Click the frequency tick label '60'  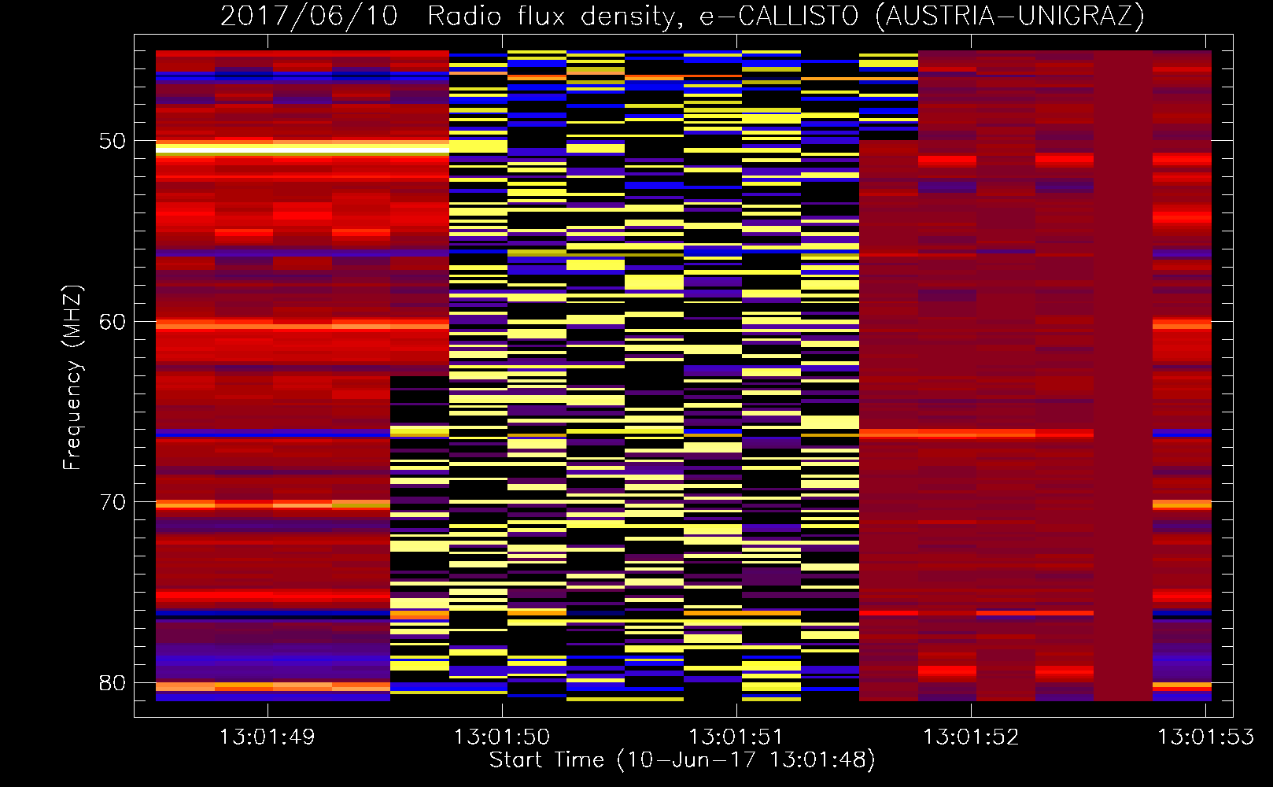click(113, 322)
